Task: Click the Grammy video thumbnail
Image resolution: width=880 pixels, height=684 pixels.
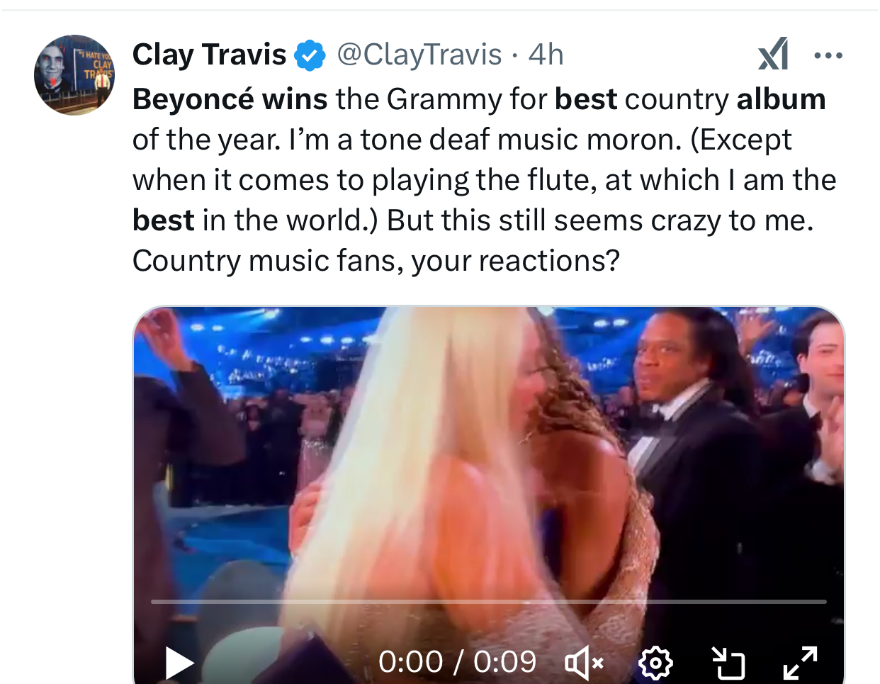Action: click(489, 461)
